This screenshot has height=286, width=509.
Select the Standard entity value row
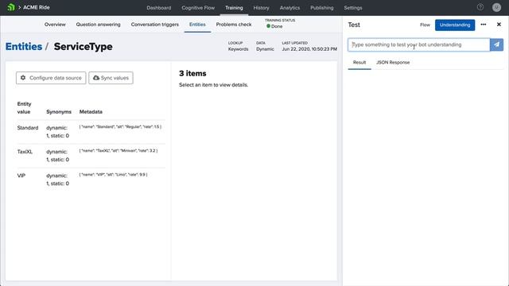coord(91,132)
